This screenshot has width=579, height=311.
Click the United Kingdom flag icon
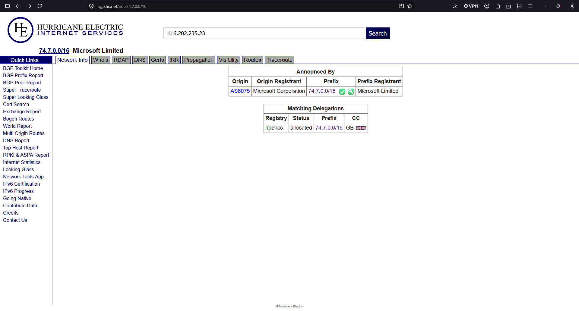point(361,128)
